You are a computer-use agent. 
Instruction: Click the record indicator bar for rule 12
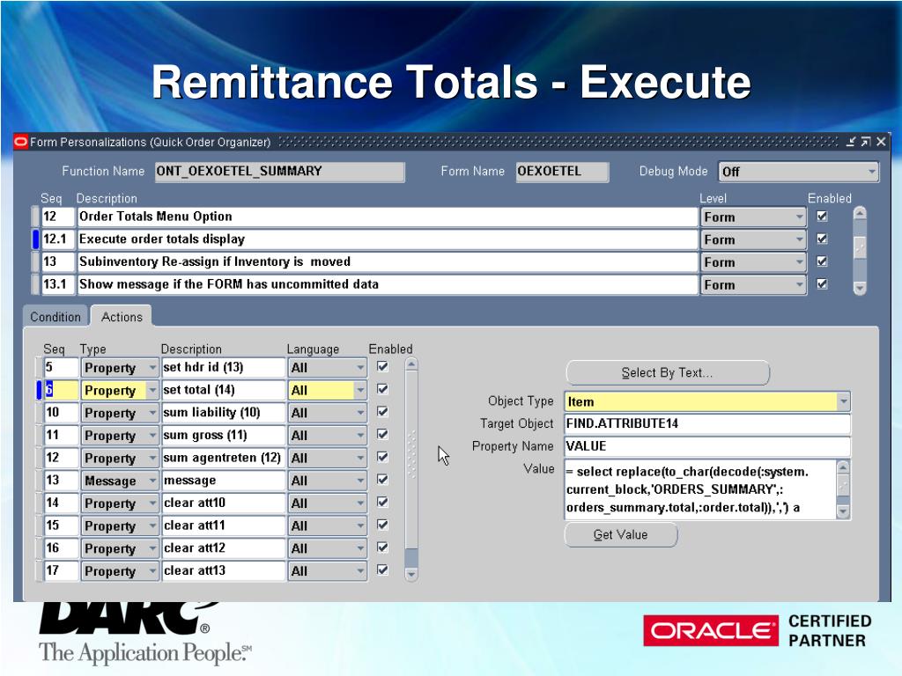(x=35, y=217)
